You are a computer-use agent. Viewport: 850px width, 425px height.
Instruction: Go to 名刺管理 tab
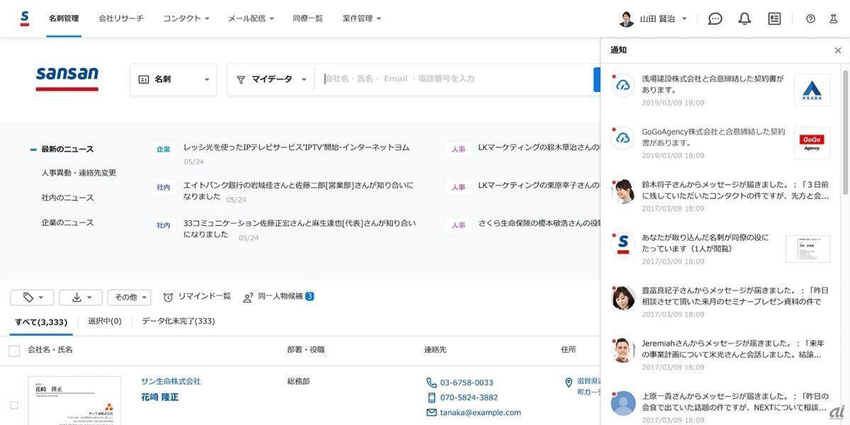click(64, 18)
